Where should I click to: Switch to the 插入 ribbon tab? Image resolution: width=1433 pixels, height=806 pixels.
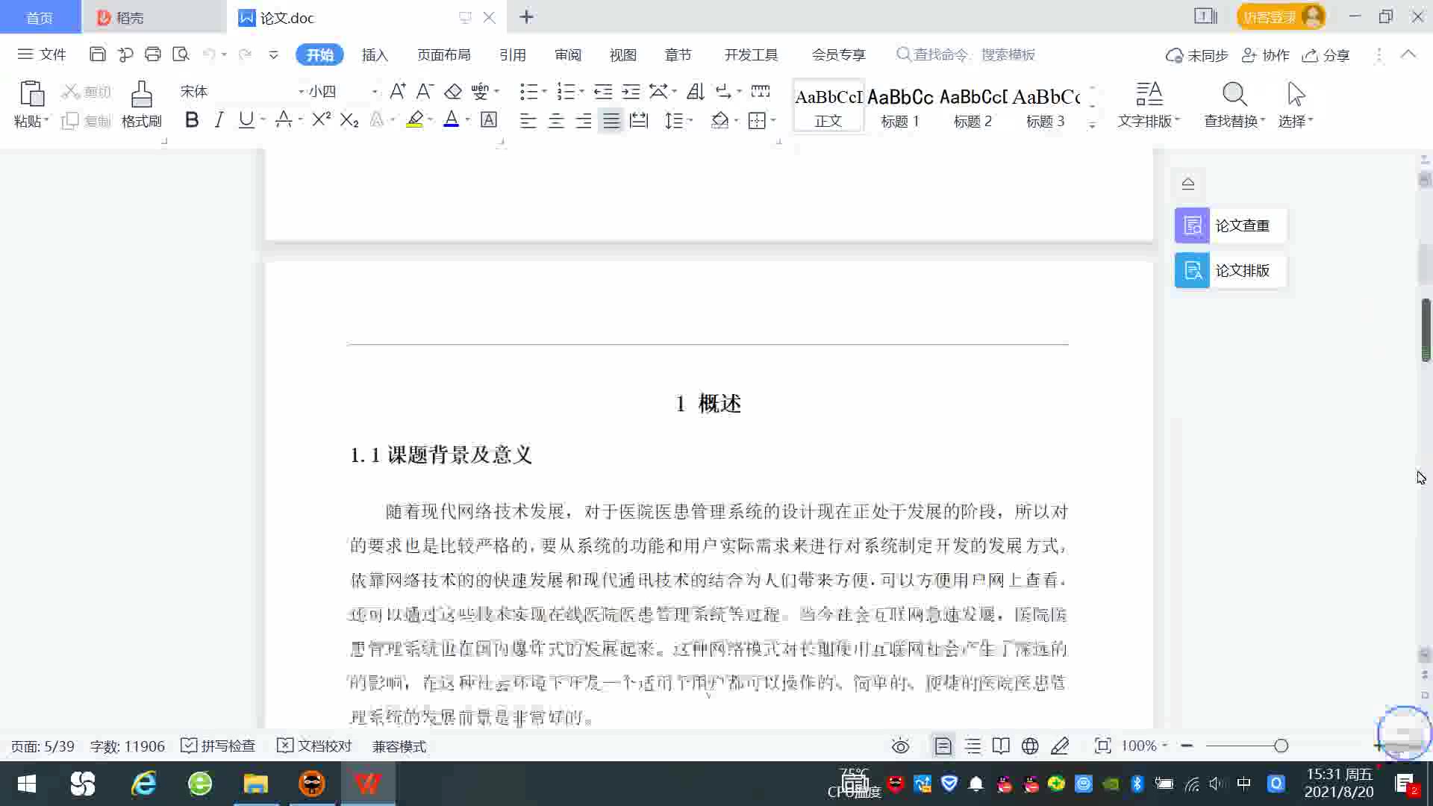[375, 54]
